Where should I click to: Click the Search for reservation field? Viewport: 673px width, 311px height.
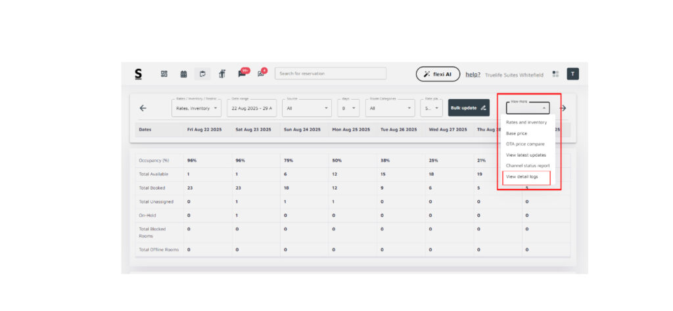click(331, 73)
